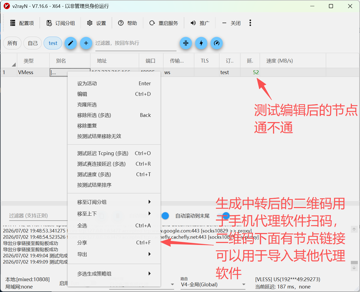Choose 移除重复 from context menu
360x292 pixels.
(x=114, y=126)
